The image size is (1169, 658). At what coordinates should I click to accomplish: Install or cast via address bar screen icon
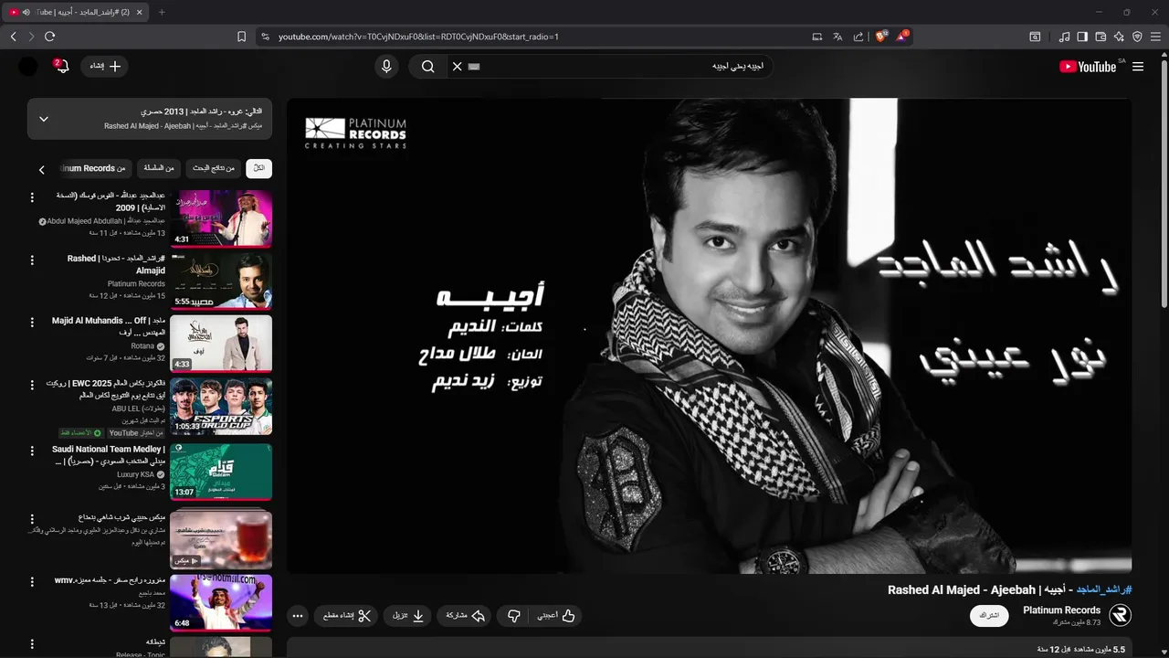point(817,37)
